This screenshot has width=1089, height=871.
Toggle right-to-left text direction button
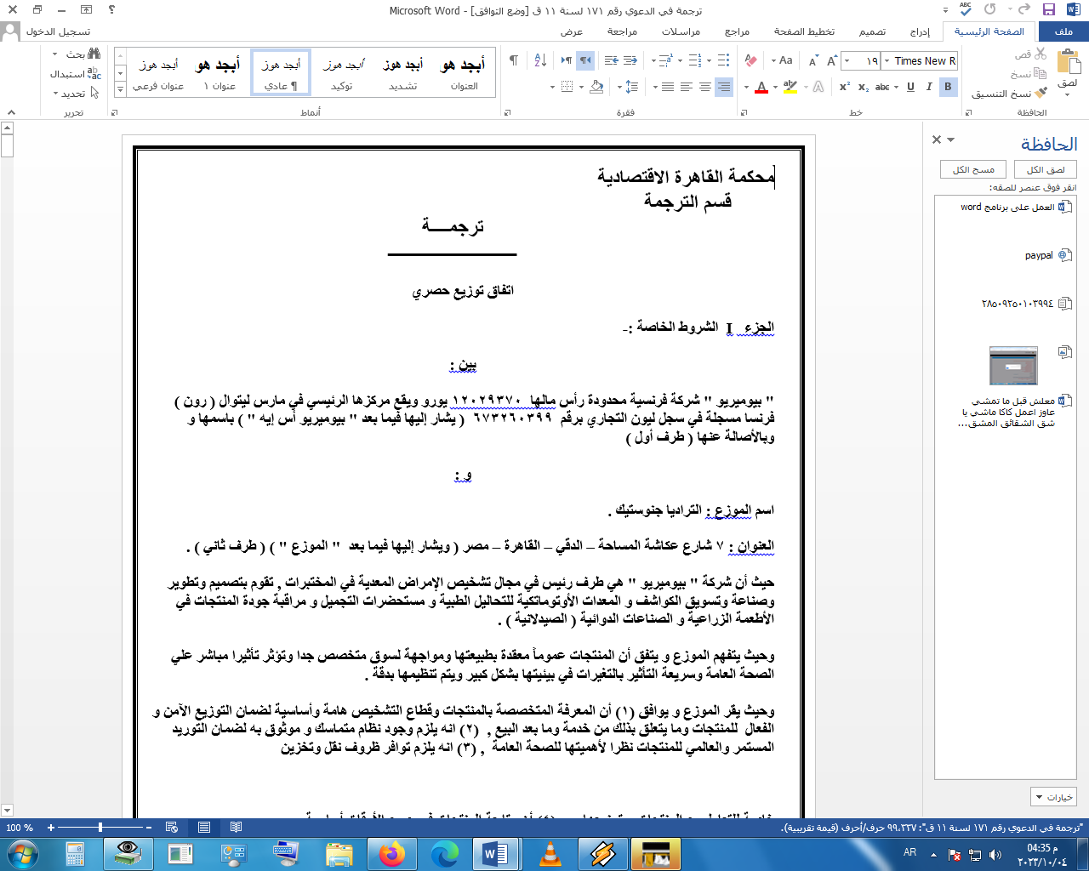click(x=585, y=60)
